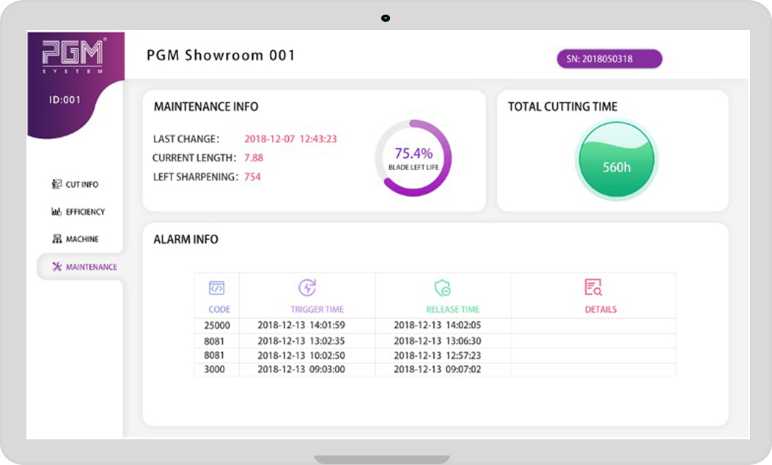This screenshot has height=465, width=772.
Task: Click the 75.4% blade life ring
Action: [413, 158]
